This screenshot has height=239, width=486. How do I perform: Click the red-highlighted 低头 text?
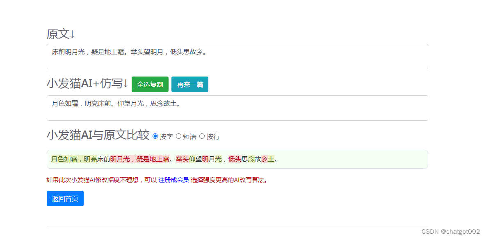click(x=235, y=159)
